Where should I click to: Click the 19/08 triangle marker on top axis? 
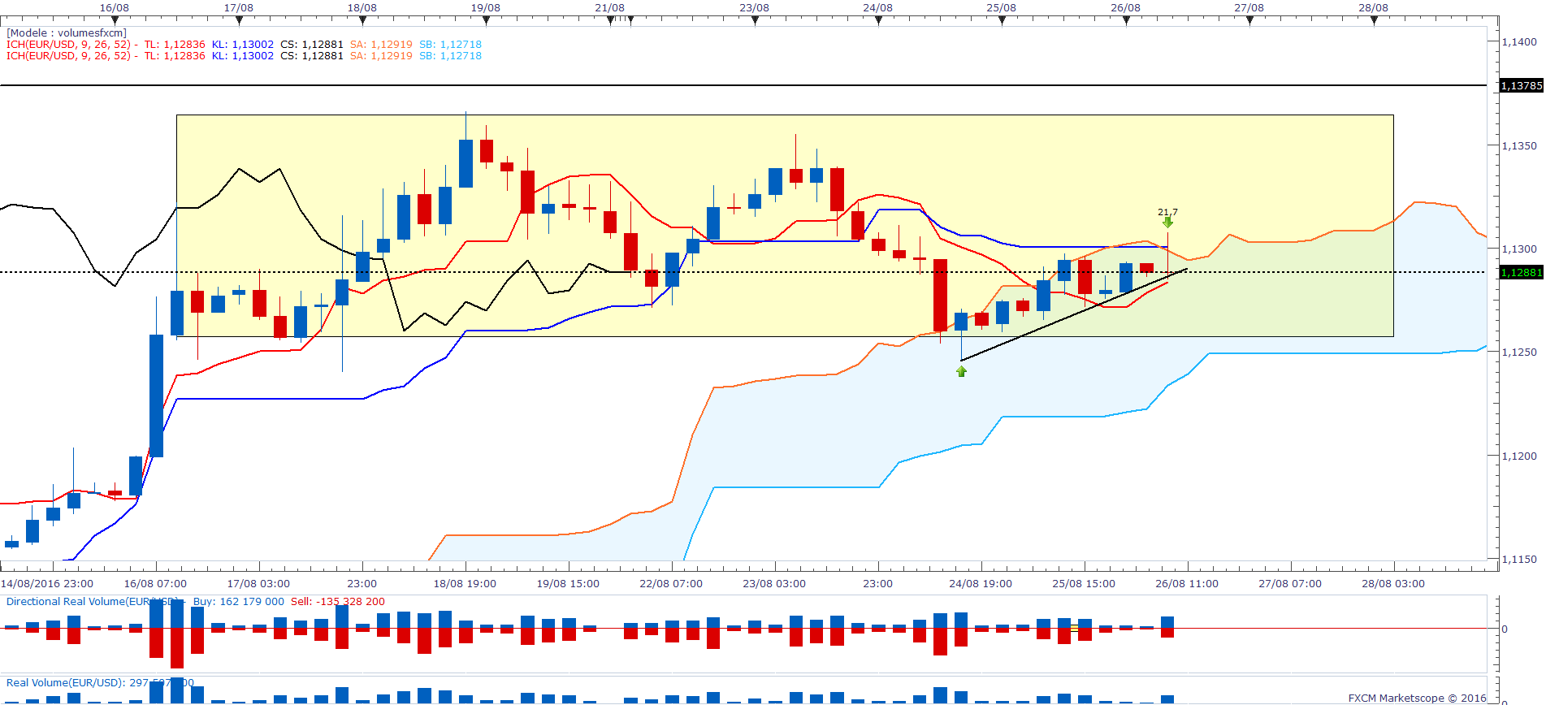tap(486, 21)
